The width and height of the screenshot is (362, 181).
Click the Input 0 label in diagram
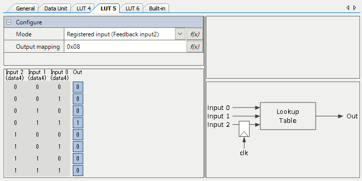[218, 108]
